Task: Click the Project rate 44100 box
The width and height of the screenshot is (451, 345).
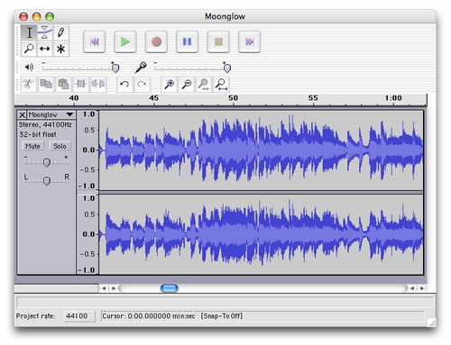Action: [79, 316]
